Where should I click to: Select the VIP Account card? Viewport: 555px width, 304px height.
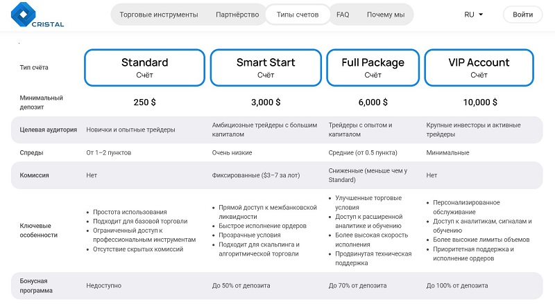point(479,67)
